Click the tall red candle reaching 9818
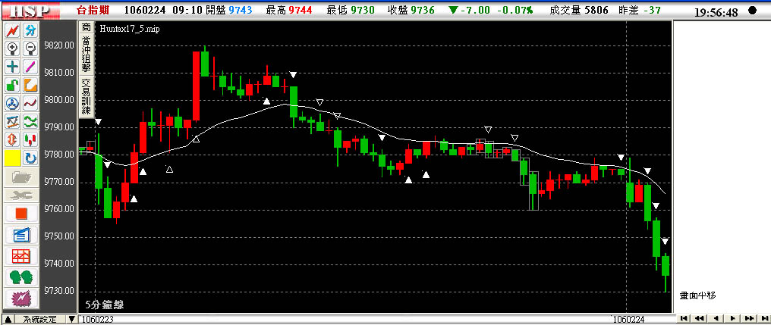 [196, 86]
